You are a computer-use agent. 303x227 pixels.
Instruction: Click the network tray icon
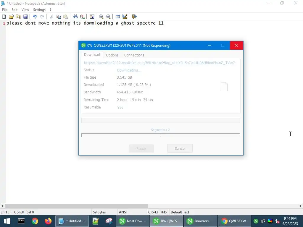click(x=263, y=221)
